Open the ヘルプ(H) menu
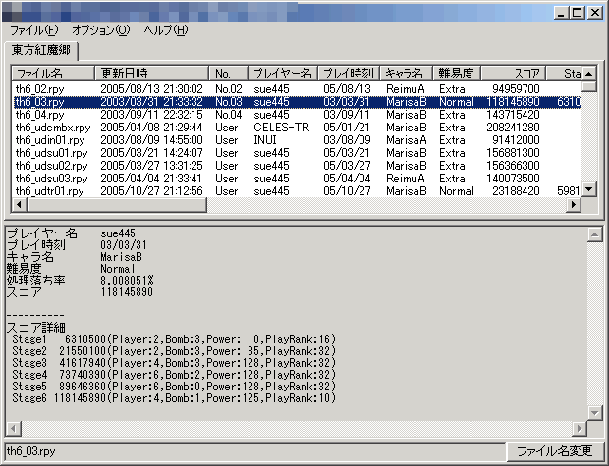The width and height of the screenshot is (609, 466). 166,30
